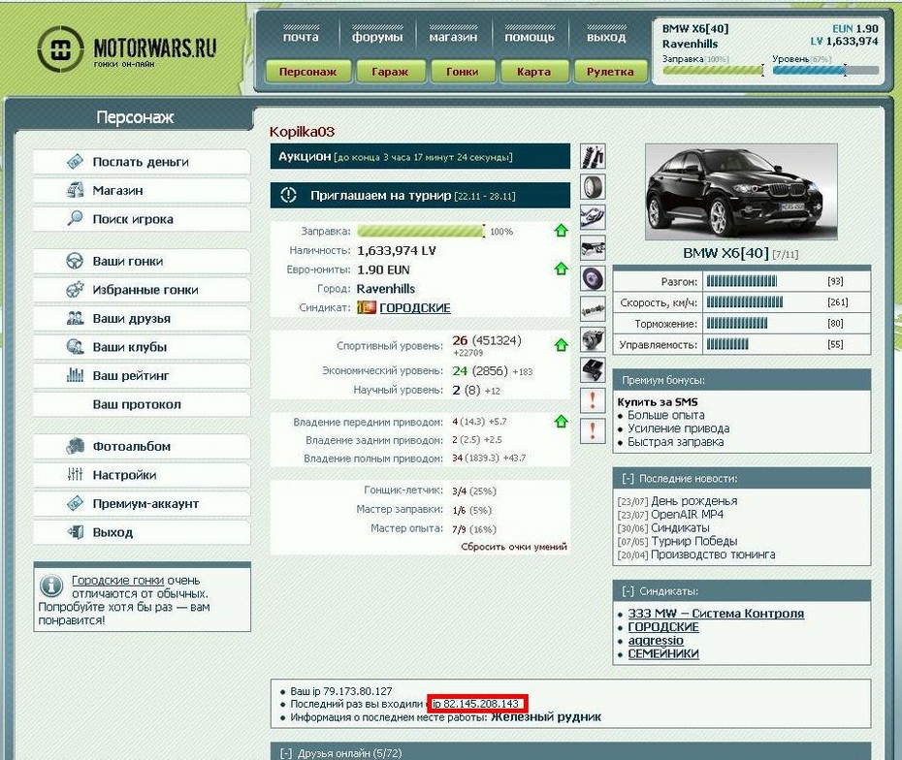Click выход in the top menu
The height and width of the screenshot is (760, 902).
606,37
